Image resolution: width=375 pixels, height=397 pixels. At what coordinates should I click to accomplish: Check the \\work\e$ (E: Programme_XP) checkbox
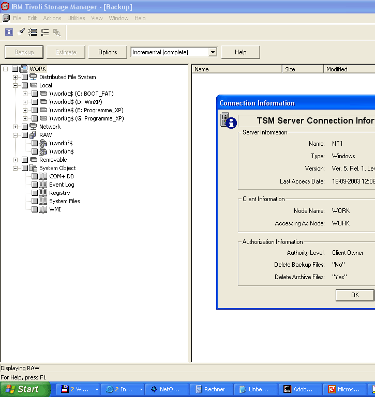[35, 110]
